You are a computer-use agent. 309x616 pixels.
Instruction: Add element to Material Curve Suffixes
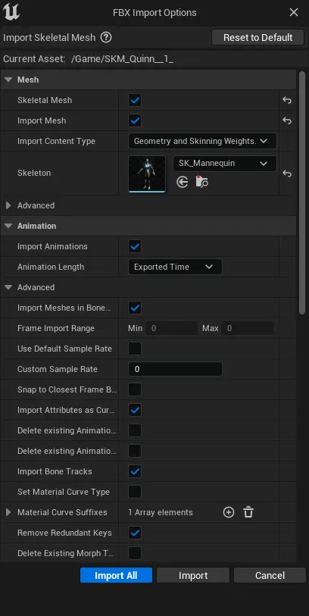229,512
